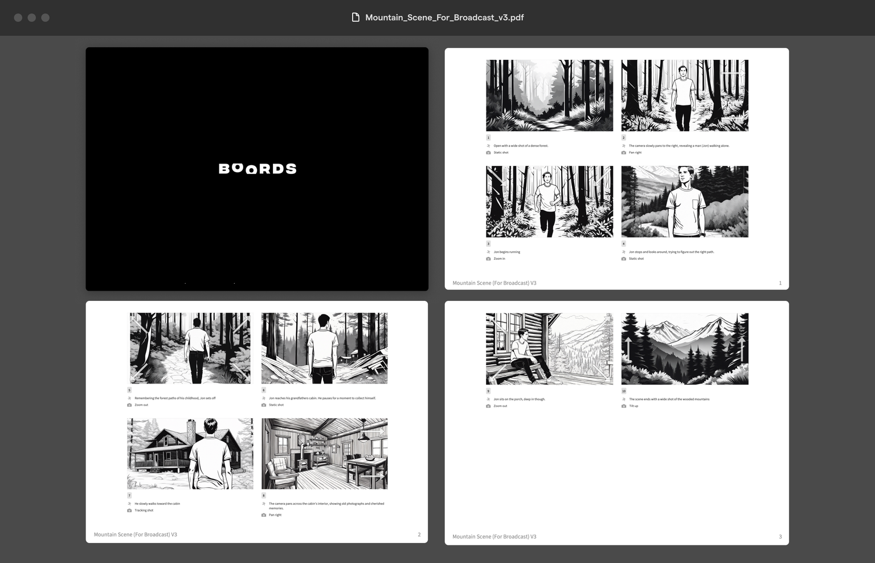875x563 pixels.
Task: Click page number '3' on the last page
Action: [x=780, y=536]
